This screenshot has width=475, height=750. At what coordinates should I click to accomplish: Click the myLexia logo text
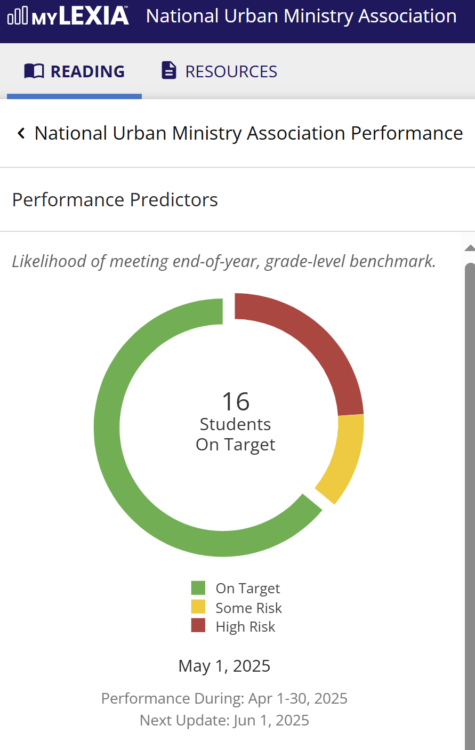tap(80, 16)
